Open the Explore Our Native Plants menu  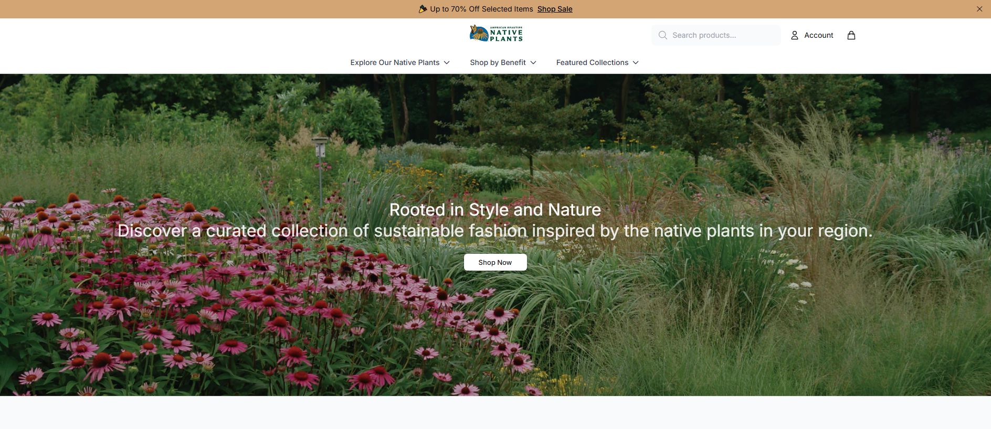pos(400,62)
